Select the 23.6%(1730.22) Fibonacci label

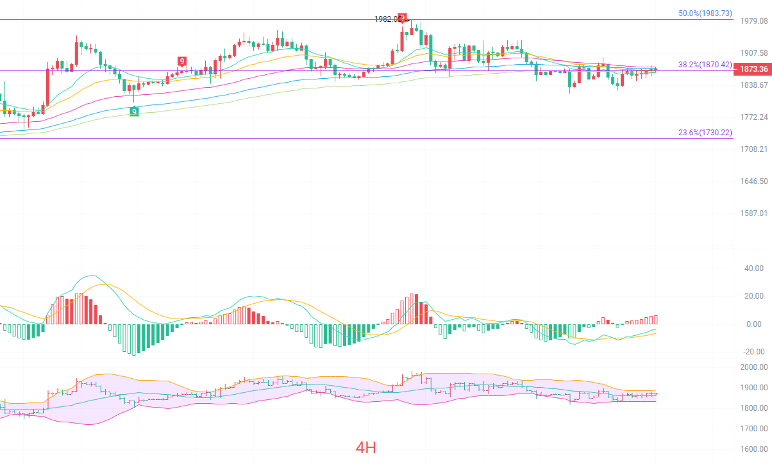(x=705, y=132)
